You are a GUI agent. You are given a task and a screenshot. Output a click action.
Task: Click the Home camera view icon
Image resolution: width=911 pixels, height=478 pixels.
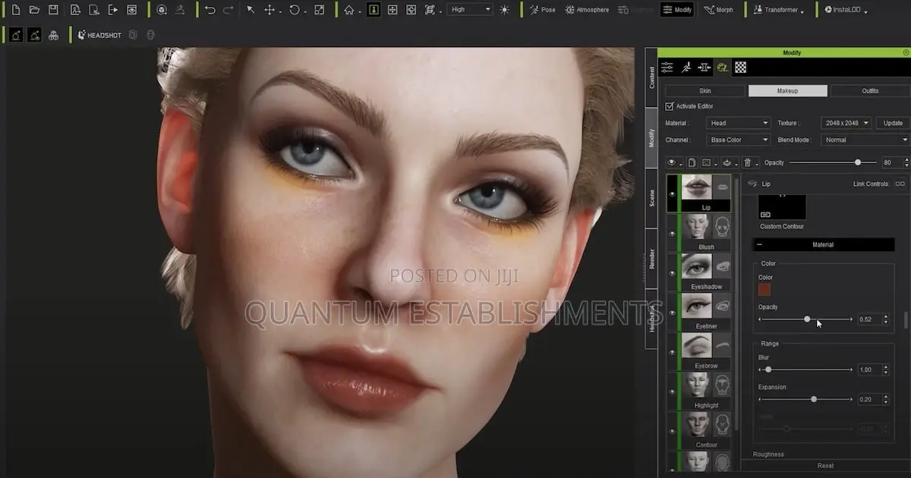pos(349,10)
